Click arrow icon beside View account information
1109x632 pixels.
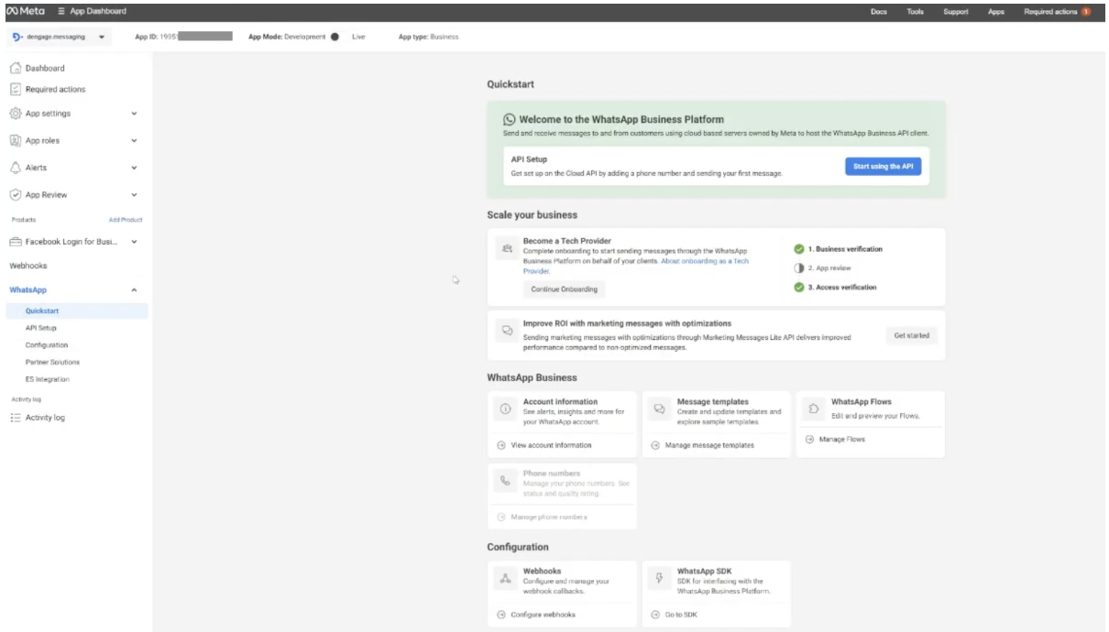click(501, 445)
